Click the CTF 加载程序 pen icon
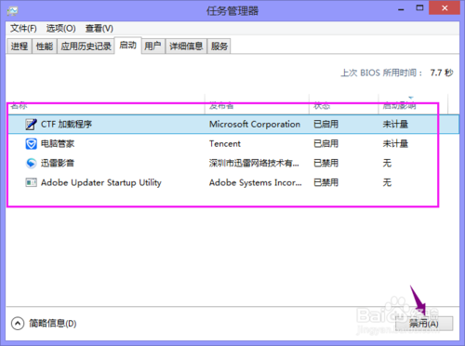 (31, 125)
